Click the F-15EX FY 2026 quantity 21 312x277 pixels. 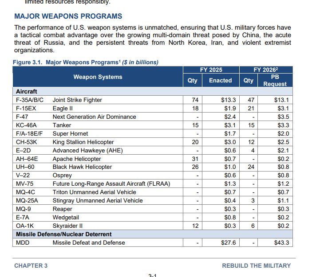click(x=251, y=108)
